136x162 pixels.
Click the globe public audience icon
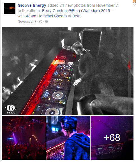47,22
